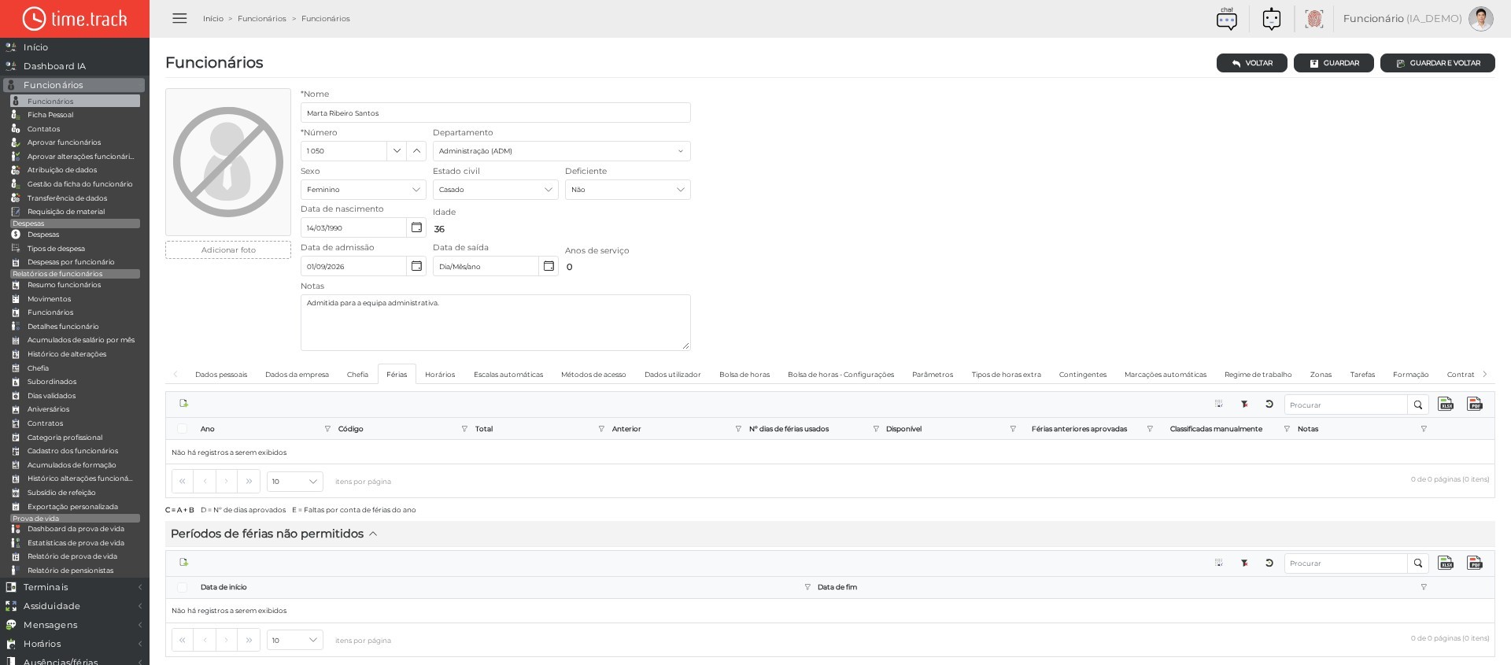The height and width of the screenshot is (665, 1511).
Task: Open the chat icon in top bar
Action: 1226,19
